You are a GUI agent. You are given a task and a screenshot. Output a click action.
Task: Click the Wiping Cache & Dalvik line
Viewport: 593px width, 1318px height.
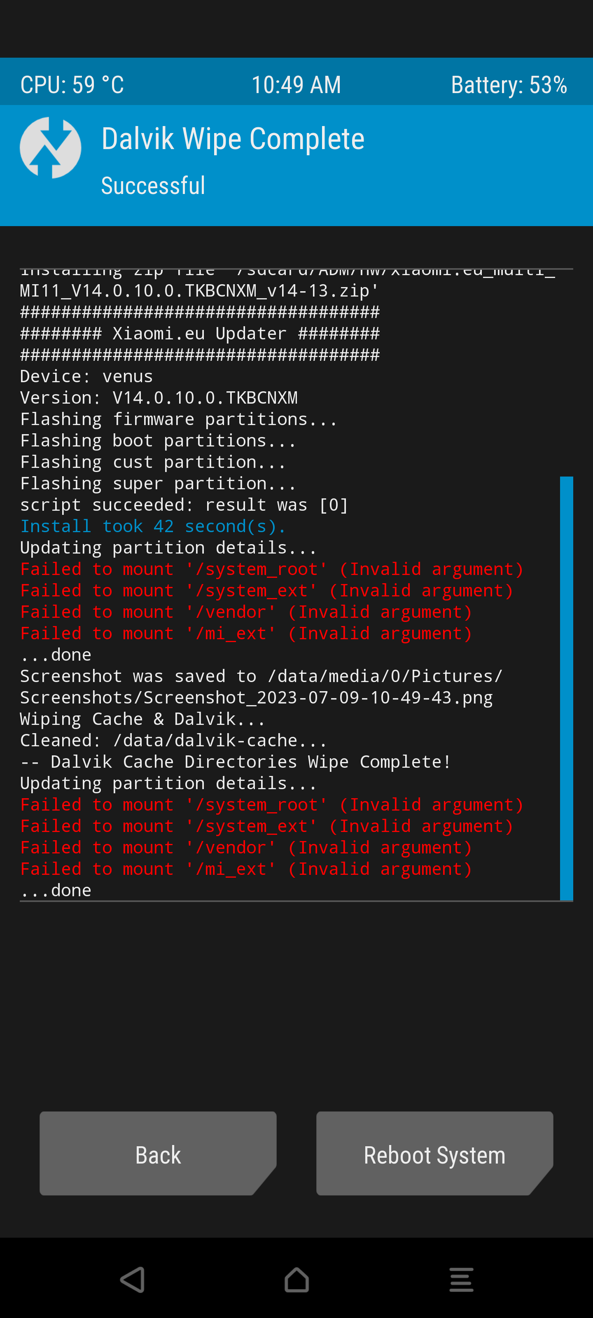pos(143,719)
